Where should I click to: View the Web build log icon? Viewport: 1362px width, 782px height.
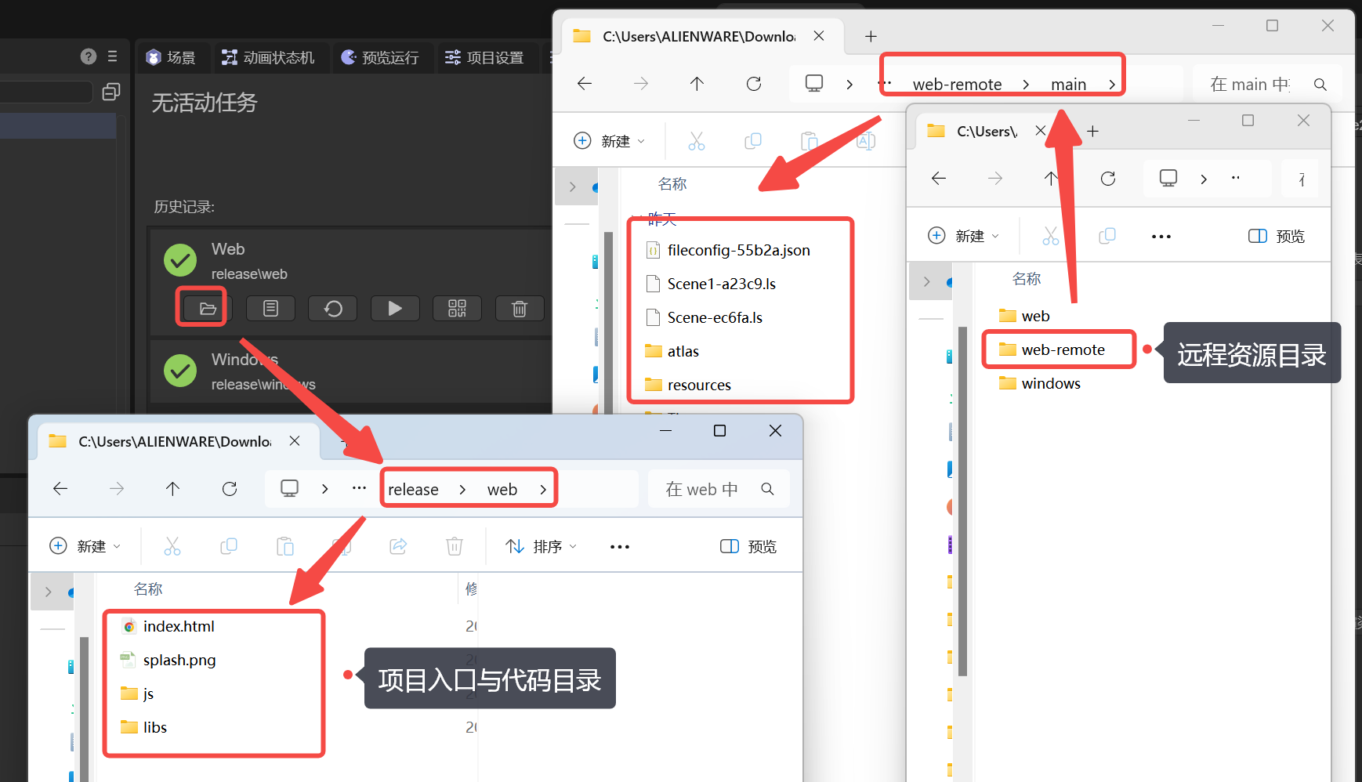tap(270, 309)
